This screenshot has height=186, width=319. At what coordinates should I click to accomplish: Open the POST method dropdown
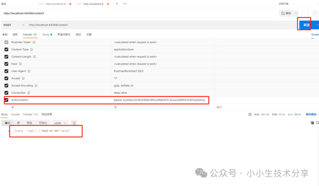pyautogui.click(x=14, y=25)
